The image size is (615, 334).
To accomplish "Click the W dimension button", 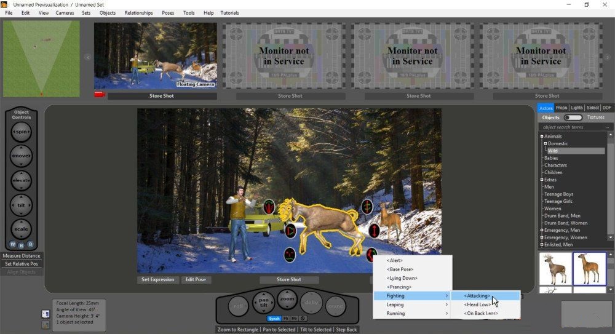I will [x=12, y=244].
